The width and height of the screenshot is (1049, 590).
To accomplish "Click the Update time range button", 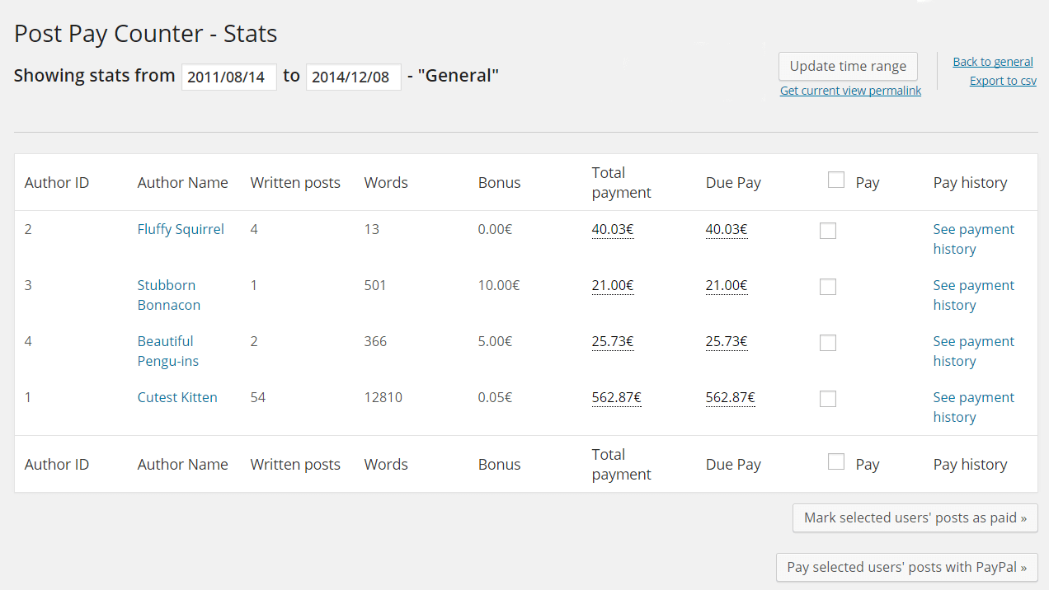I will (848, 67).
